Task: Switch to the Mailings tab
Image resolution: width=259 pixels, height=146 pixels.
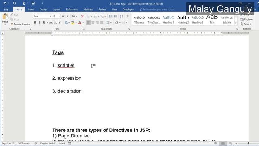Action: point(88,9)
